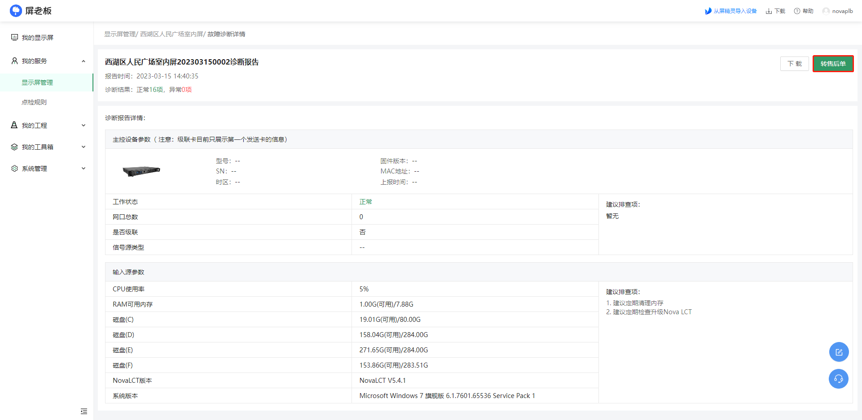Expand the 系统管理 menu chevron
The height and width of the screenshot is (420, 862).
pos(84,169)
